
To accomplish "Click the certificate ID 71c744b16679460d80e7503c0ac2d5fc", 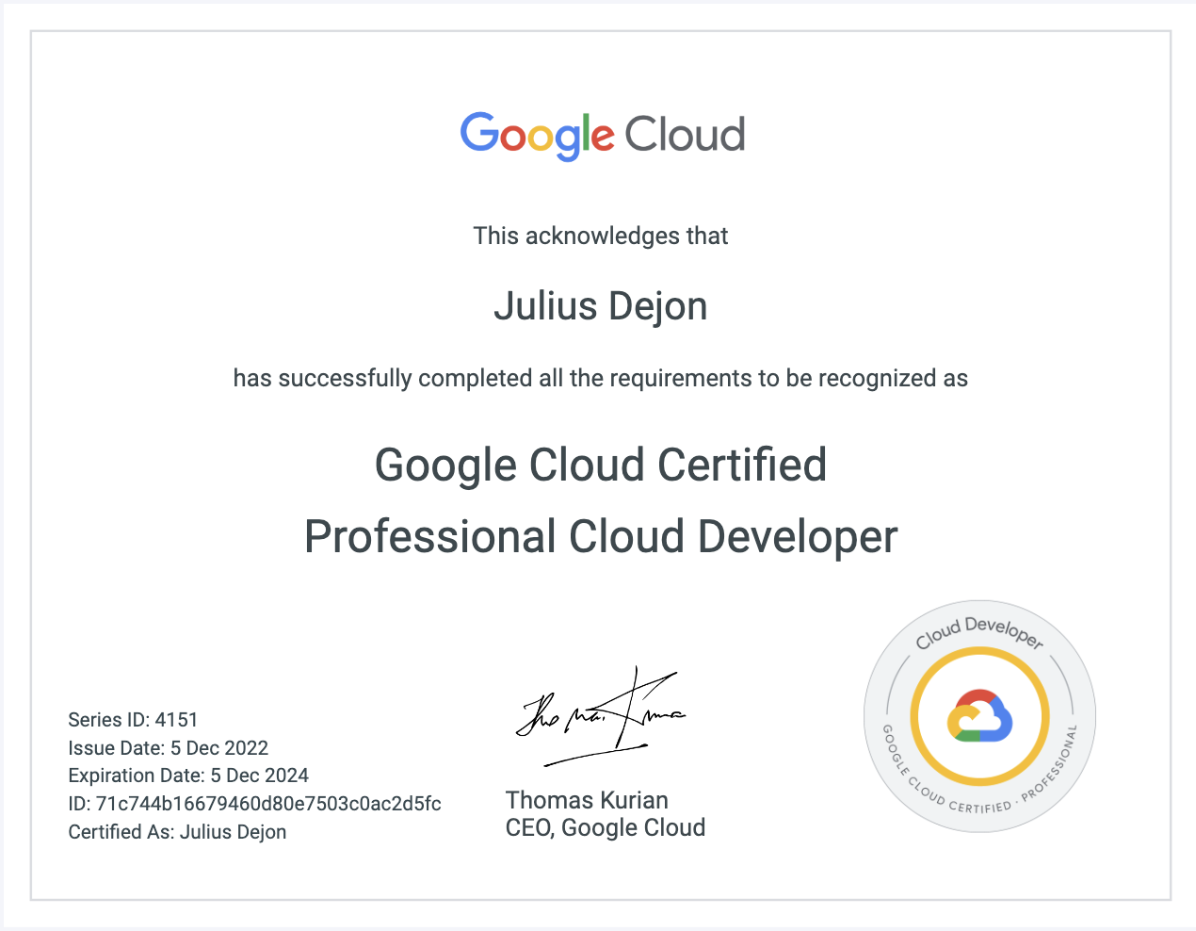I will [x=268, y=804].
